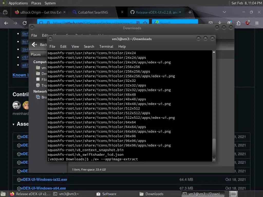This screenshot has height=197, width=263.
Task: Close the uBlock Origin tab
Action: (x=64, y=12)
